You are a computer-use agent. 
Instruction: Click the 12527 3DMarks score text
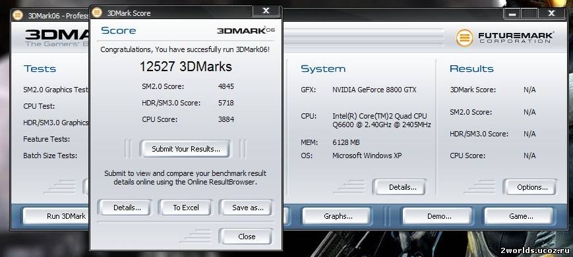coord(186,67)
